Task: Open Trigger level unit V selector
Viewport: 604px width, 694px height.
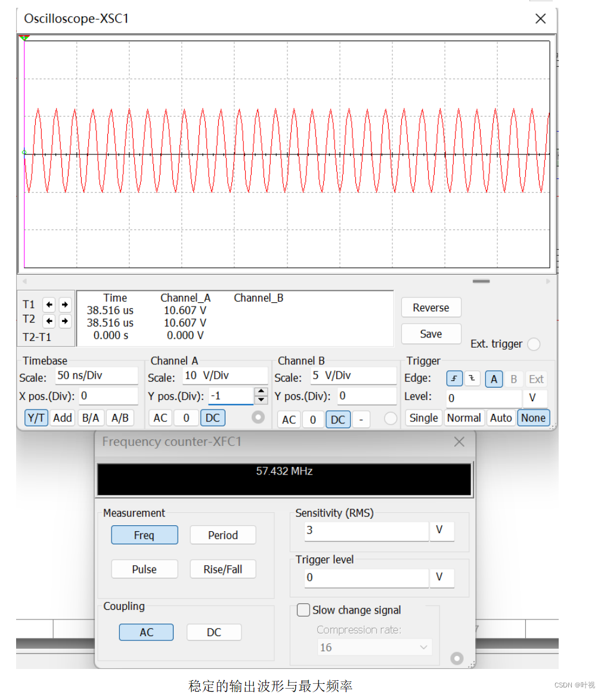Action: [535, 398]
